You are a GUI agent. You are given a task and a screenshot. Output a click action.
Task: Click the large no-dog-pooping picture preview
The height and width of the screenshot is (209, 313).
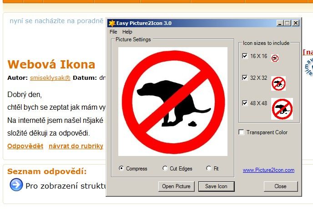click(173, 102)
